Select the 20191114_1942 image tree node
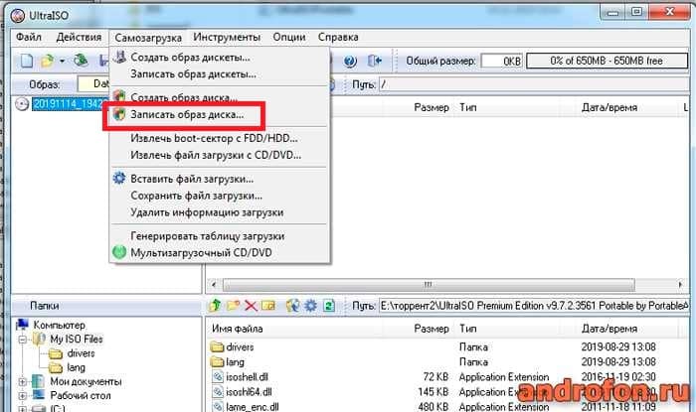Screen dimensions: 696x412 (x=70, y=104)
